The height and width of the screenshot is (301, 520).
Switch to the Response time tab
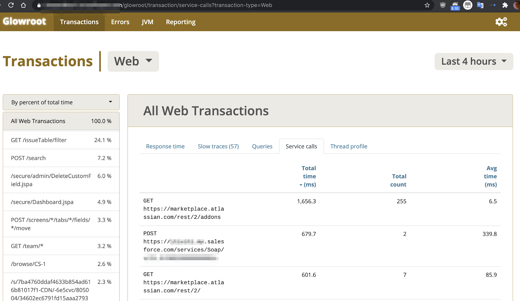coord(165,146)
